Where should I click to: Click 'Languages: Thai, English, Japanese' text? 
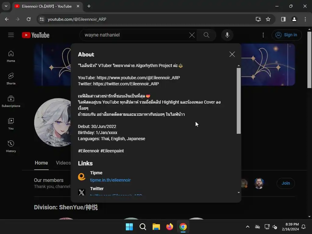(112, 139)
